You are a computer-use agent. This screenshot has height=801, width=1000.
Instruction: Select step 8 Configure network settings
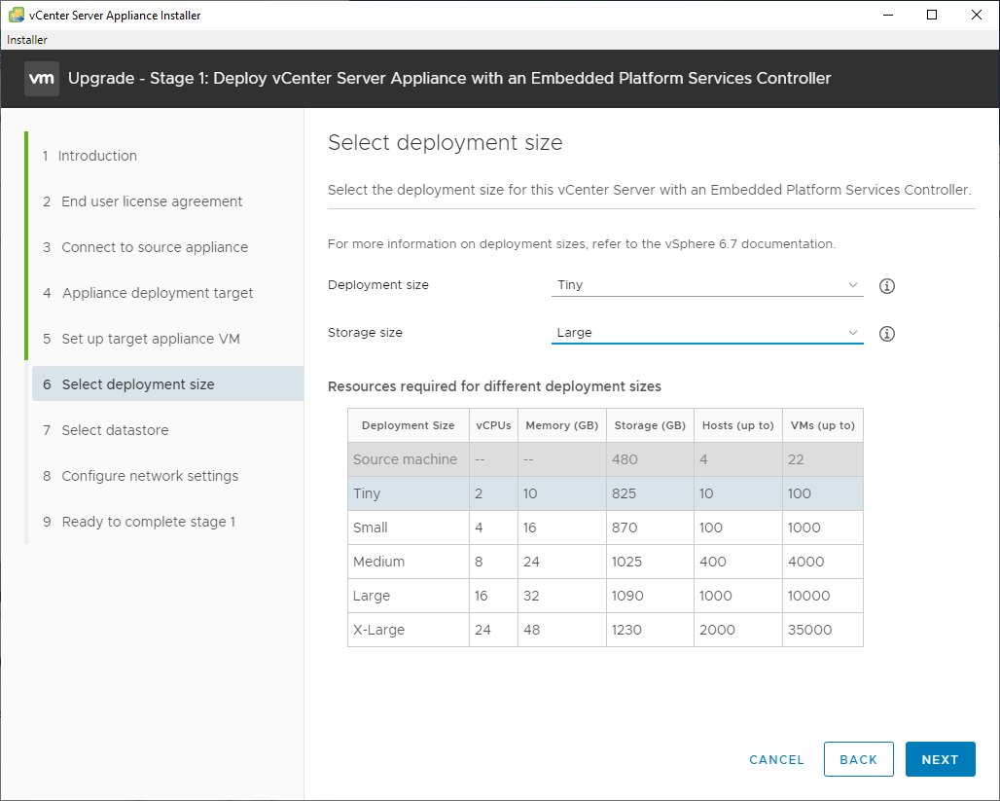(140, 476)
